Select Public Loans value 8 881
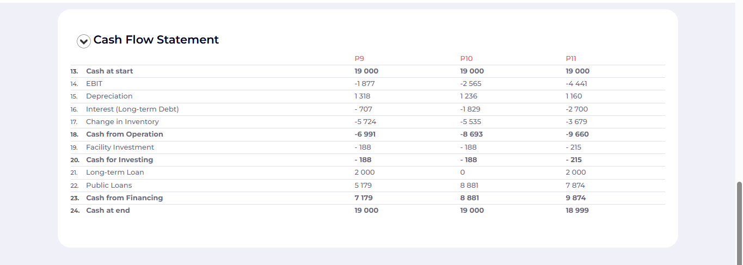Screen dimensions: 743x265 [x=469, y=186]
